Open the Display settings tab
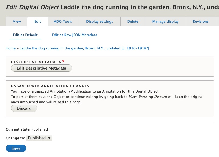Screen dimensions: 219x157 click(100, 21)
